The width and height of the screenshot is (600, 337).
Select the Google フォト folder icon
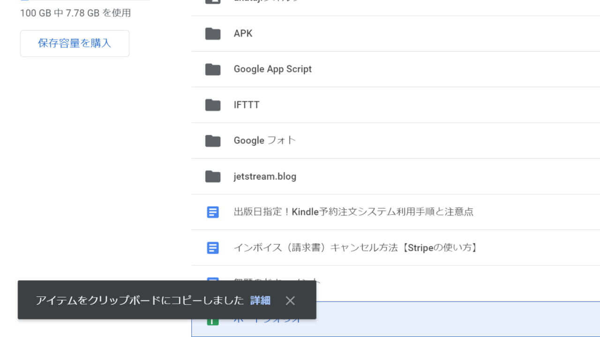pyautogui.click(x=213, y=140)
